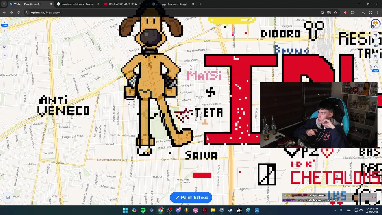The image size is (382, 215).
Task: Open the alliance group icon
Action: [376, 46]
